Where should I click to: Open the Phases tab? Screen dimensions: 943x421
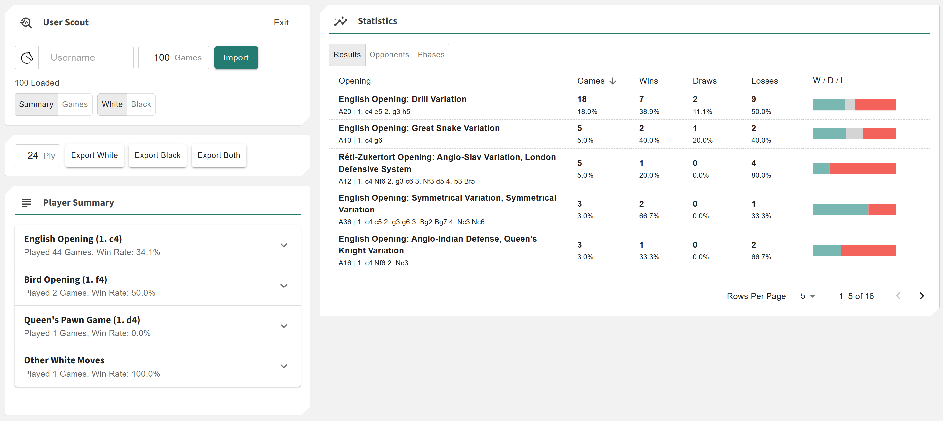click(431, 55)
